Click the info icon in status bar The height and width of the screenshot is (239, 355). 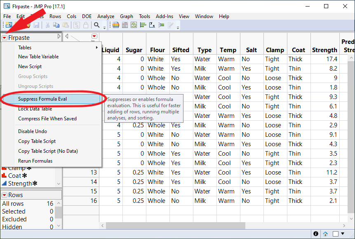click(316, 234)
